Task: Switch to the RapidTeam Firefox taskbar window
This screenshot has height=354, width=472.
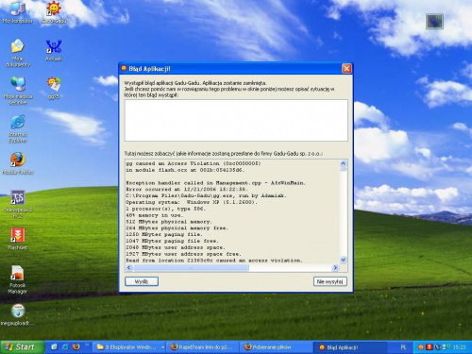Action: [202, 347]
